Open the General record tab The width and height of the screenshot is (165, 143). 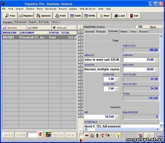(x=89, y=32)
